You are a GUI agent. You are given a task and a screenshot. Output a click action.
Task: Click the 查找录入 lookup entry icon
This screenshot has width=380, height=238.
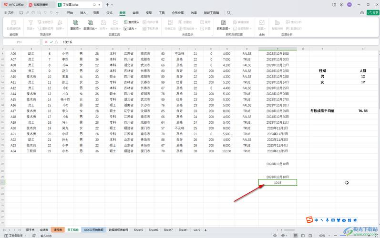coord(132,22)
